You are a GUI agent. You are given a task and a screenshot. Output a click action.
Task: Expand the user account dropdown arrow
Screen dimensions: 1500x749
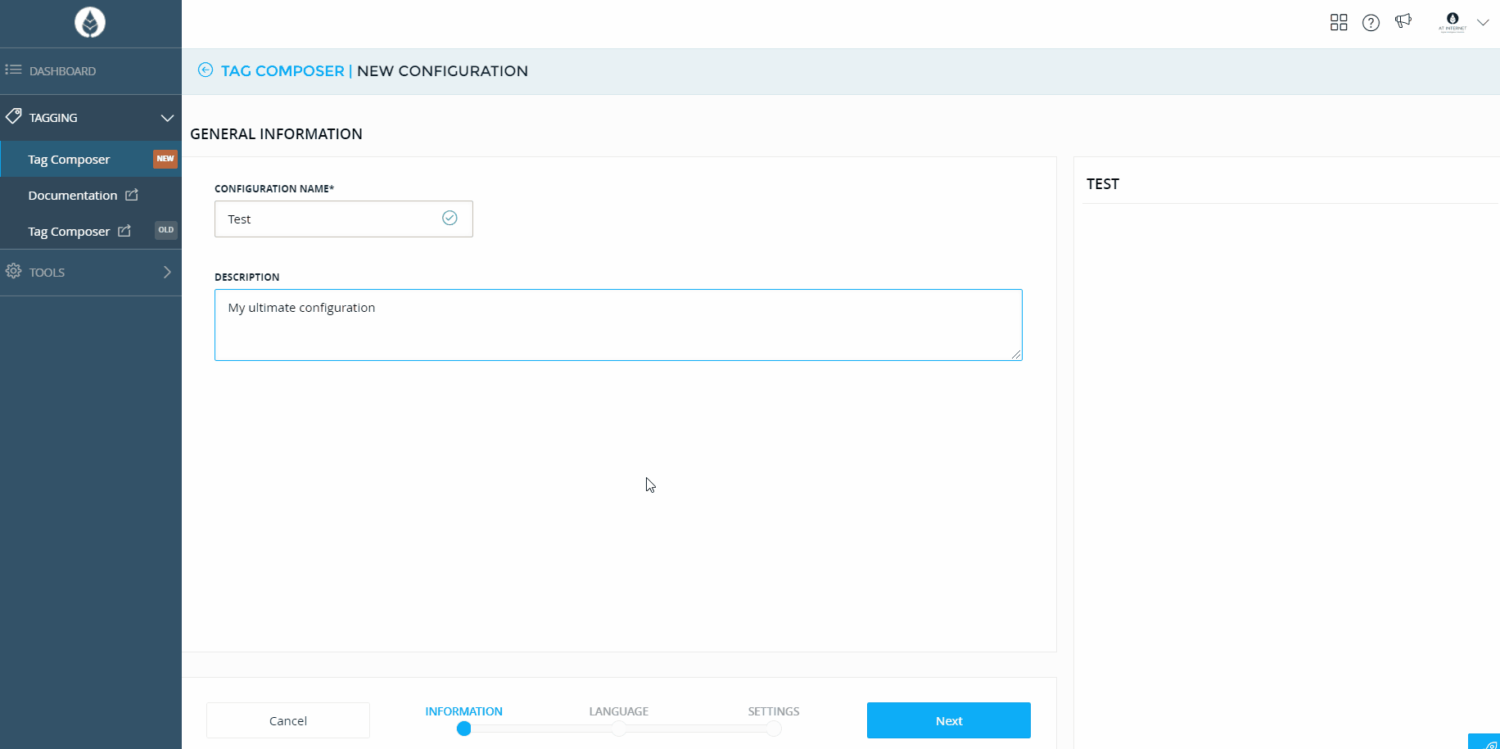click(x=1483, y=22)
